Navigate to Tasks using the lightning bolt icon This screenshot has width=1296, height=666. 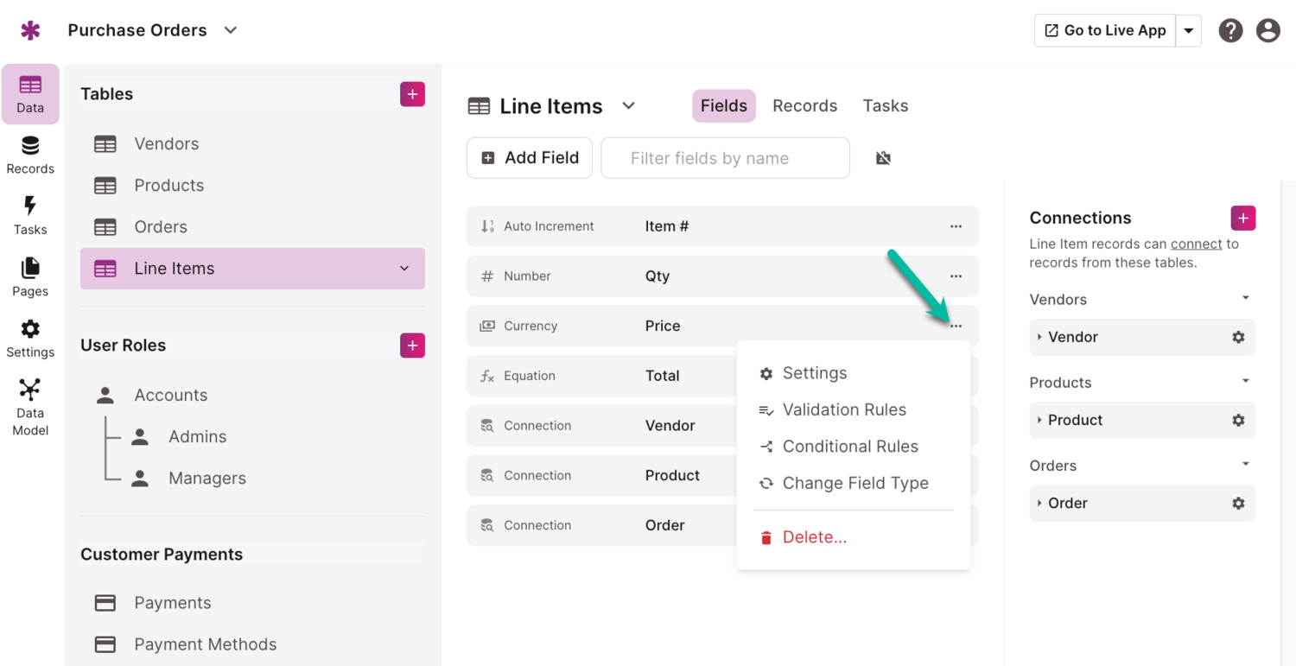30,216
